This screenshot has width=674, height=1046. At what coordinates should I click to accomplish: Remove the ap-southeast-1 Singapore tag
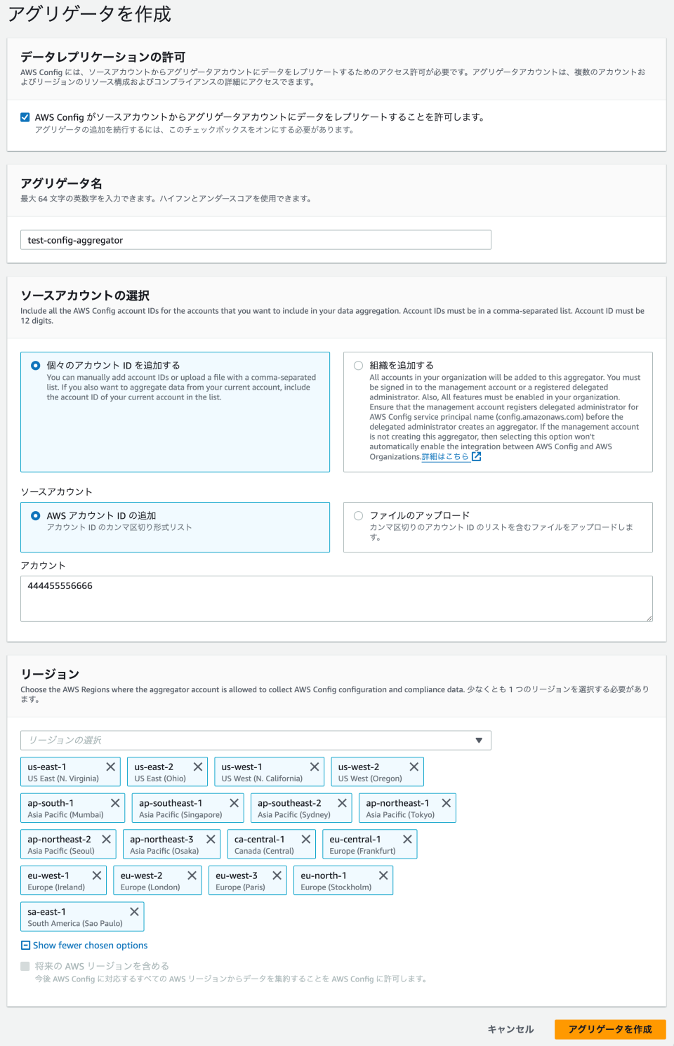click(x=234, y=802)
